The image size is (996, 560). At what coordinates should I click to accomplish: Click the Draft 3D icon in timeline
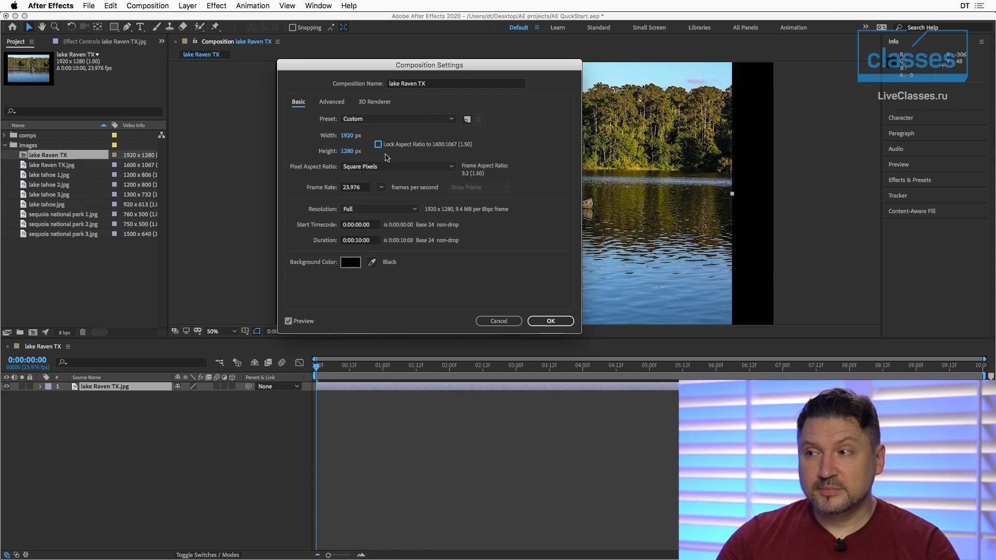[237, 362]
